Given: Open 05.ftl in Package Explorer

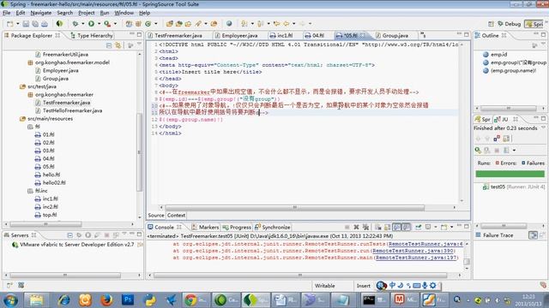Looking at the screenshot, I should [48, 167].
